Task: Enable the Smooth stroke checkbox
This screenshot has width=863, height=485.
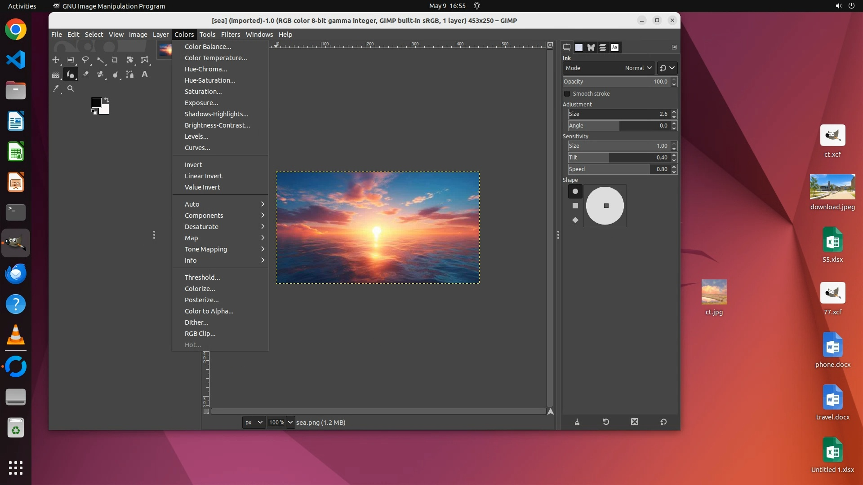Action: pyautogui.click(x=567, y=94)
